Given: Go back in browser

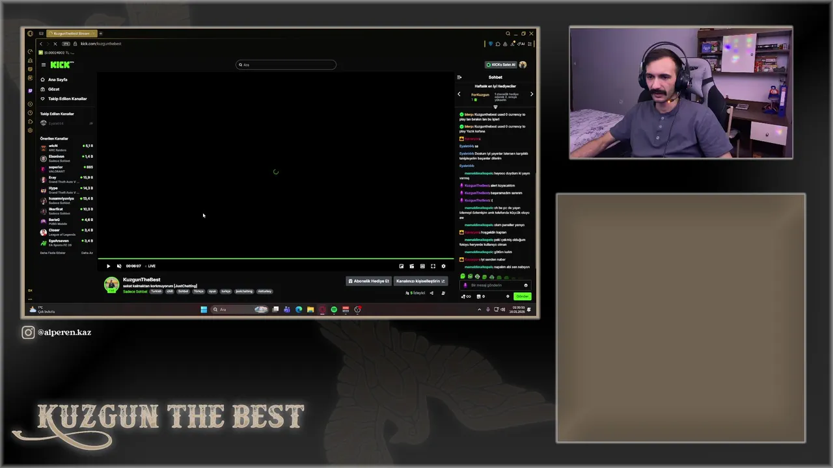Looking at the screenshot, I should coord(41,44).
